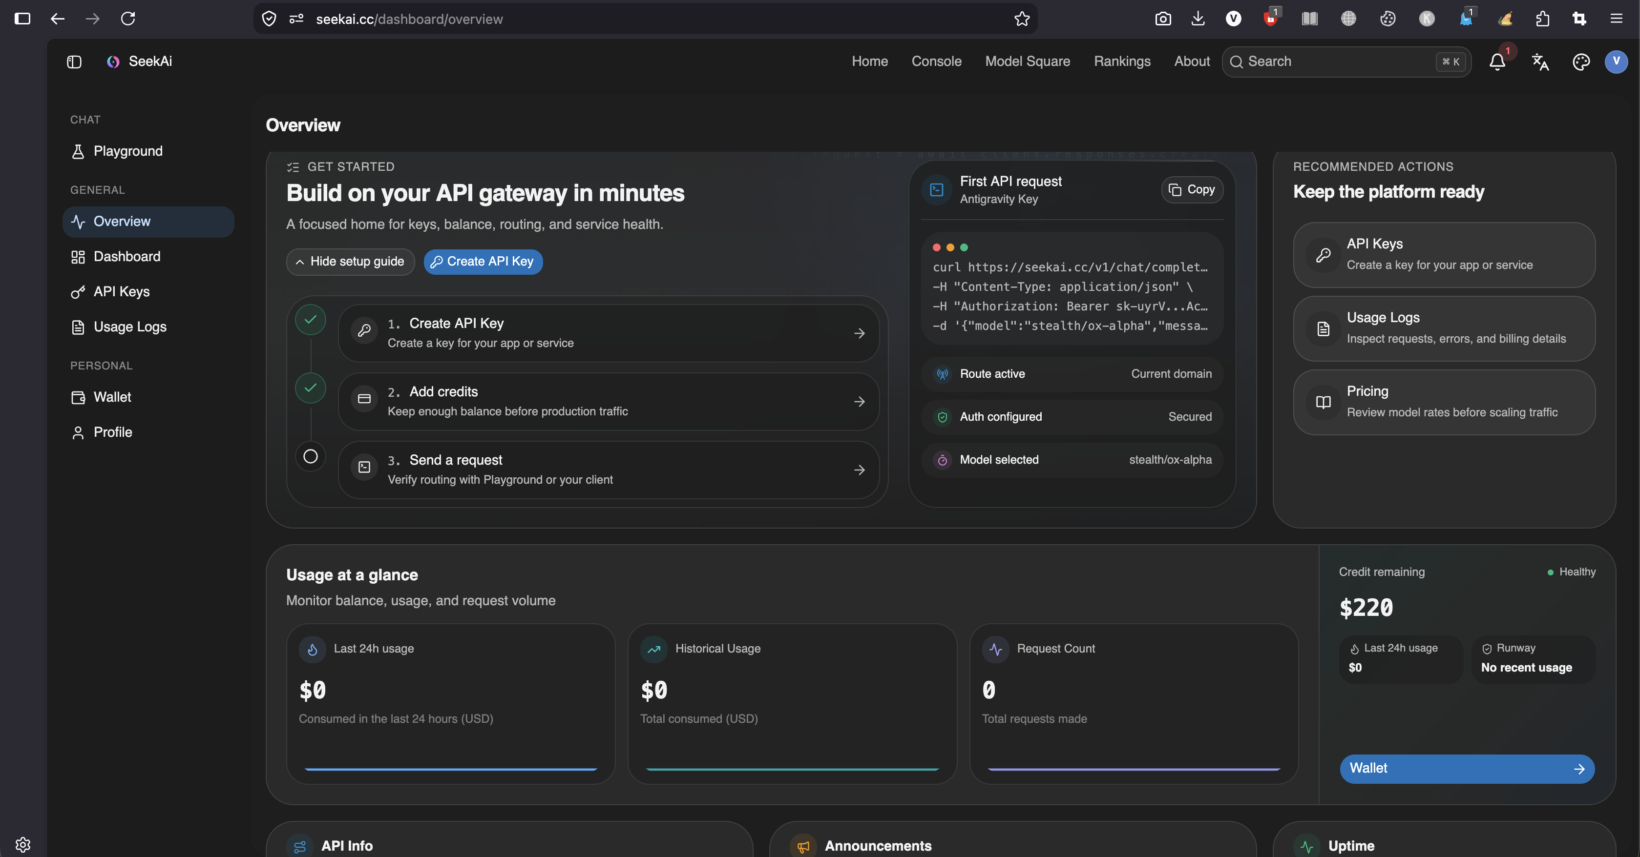Screen dimensions: 1640x857
Task: Click the terminal icon beside First API request
Action: [937, 189]
